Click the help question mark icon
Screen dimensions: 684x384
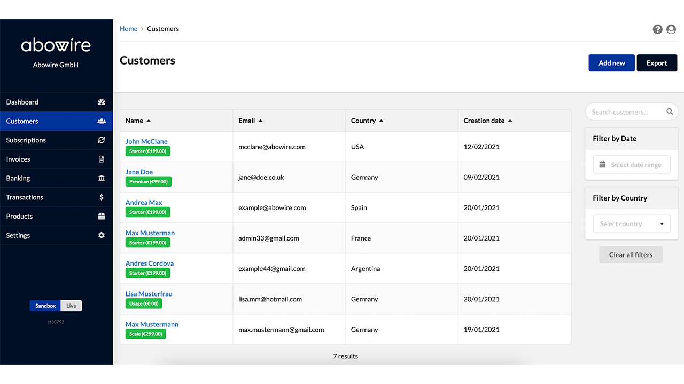[x=657, y=29]
